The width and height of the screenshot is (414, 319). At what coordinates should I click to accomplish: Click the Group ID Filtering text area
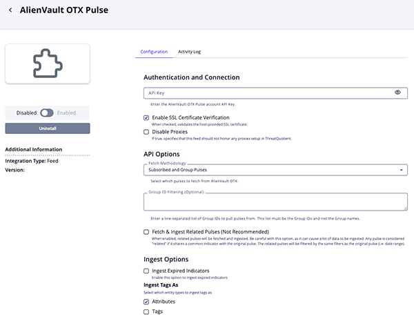point(275,202)
